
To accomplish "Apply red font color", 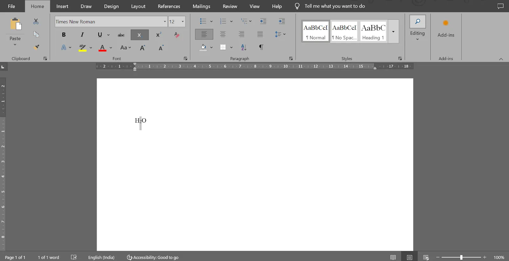I will point(102,48).
